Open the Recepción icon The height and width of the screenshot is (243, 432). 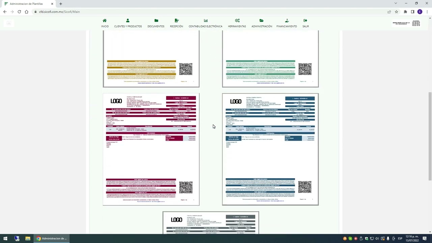coord(177,21)
